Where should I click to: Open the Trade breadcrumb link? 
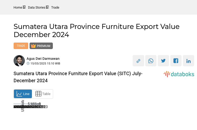[55, 8]
